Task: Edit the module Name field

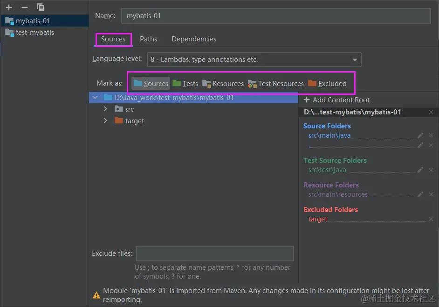Action: click(x=276, y=16)
